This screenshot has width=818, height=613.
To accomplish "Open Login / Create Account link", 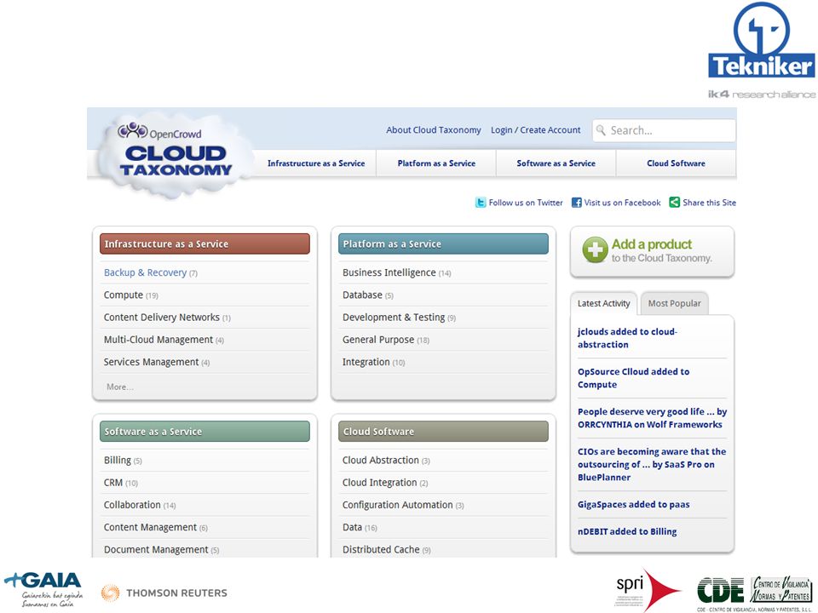I will tap(536, 129).
